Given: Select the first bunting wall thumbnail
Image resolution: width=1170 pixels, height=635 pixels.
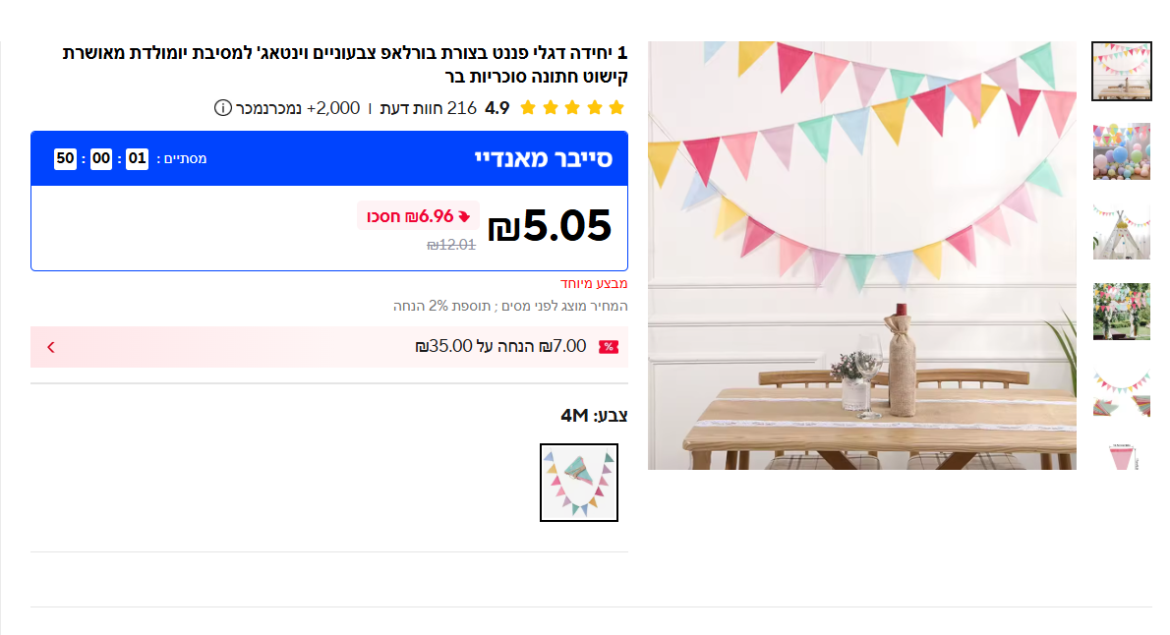Looking at the screenshot, I should click(x=1121, y=72).
